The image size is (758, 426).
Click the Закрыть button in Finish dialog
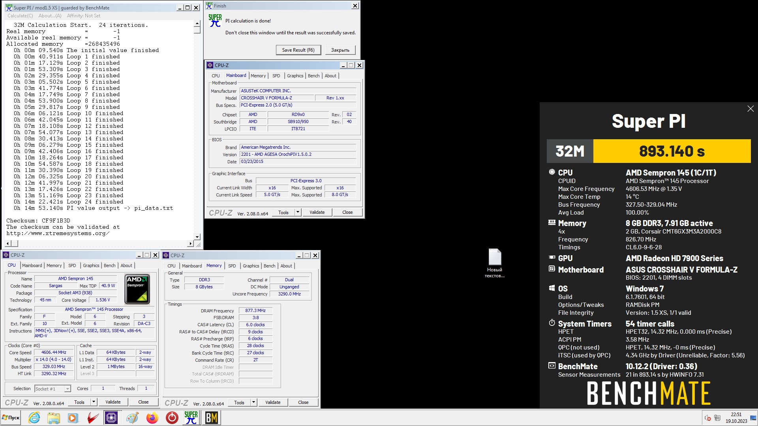[x=340, y=50]
